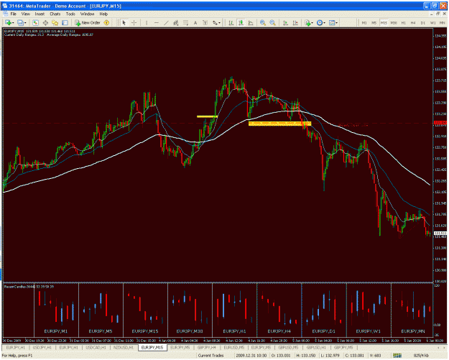Open the New Chart tool
Screen dimensions: 449x360
tap(8, 22)
